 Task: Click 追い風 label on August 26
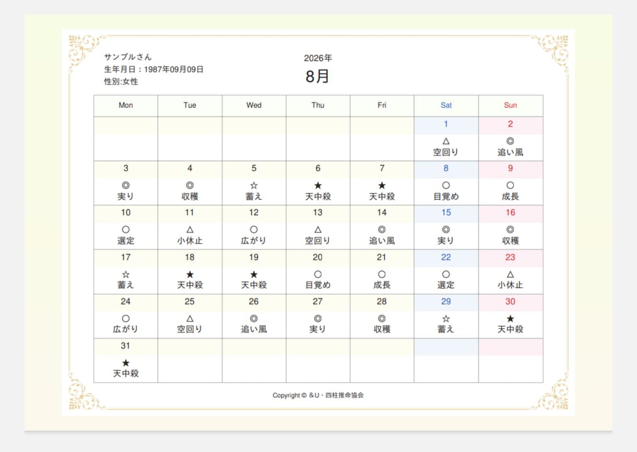254,330
